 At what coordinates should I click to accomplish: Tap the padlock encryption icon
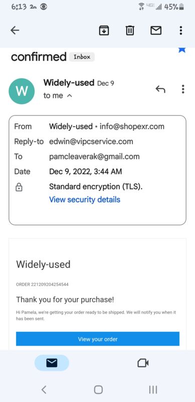click(x=19, y=187)
